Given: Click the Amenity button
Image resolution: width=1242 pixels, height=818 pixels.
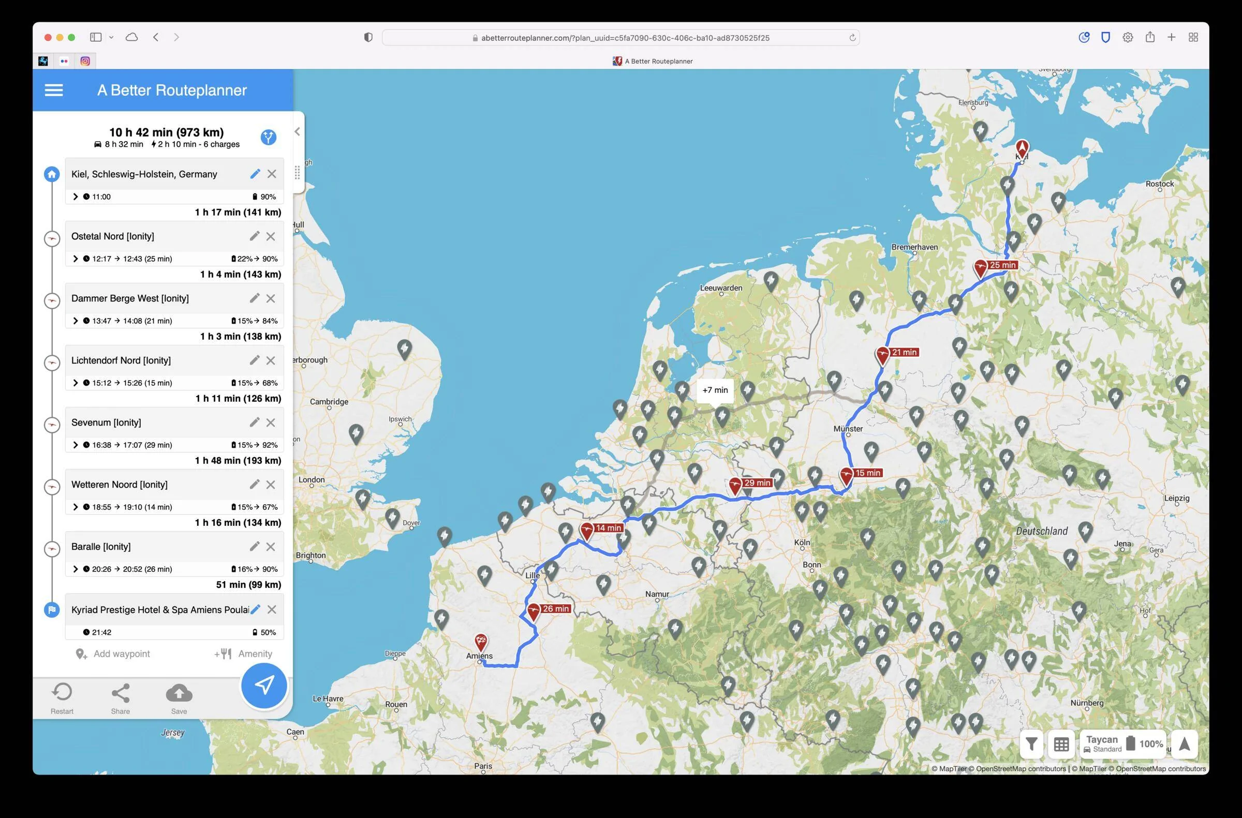Looking at the screenshot, I should pyautogui.click(x=243, y=654).
